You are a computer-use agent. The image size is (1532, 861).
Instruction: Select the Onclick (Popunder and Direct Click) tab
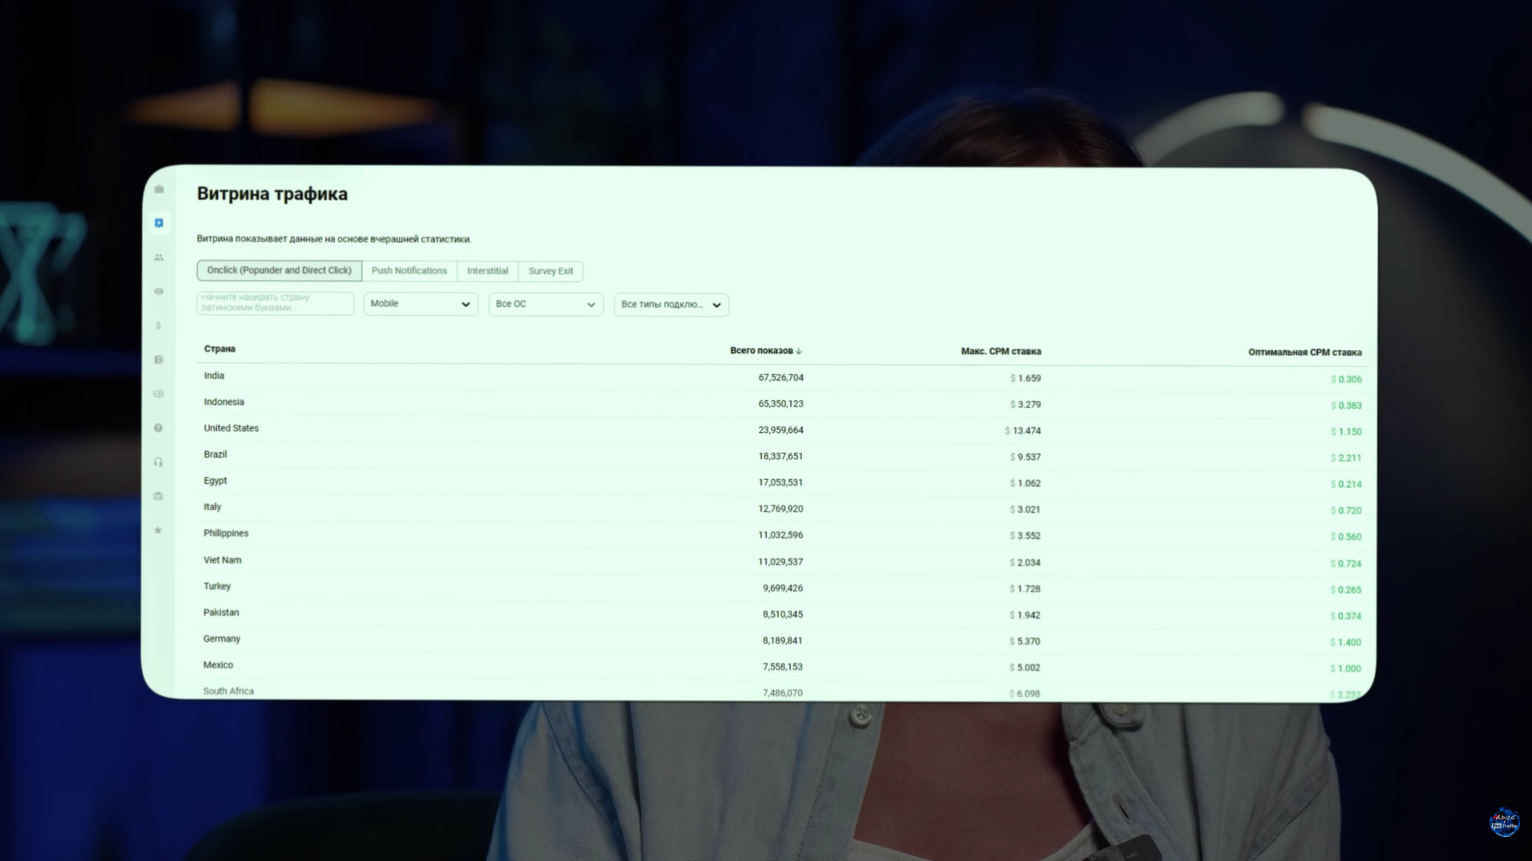click(279, 270)
